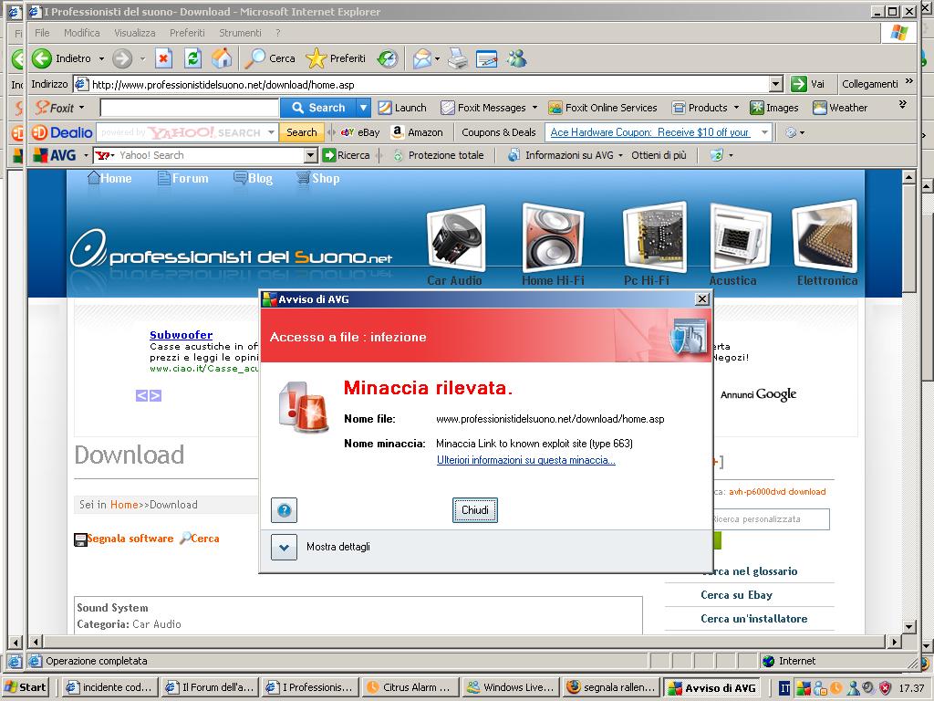Click the Foxit toolbar search field
Image resolution: width=934 pixels, height=701 pixels.
190,108
